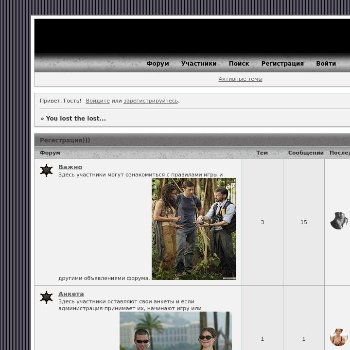The width and height of the screenshot is (350, 350).
Task: Open the sunglasses photo in the Анкета description
Action: point(175,331)
